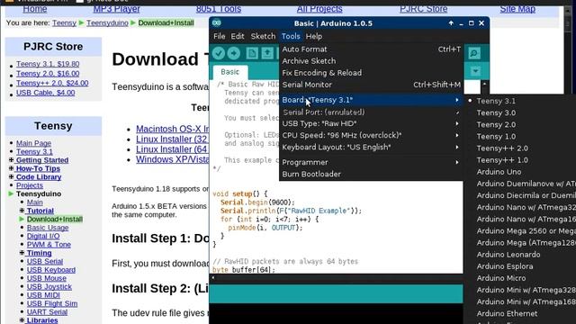Viewport: 576px width, 324px height.
Task: Open the Serial Monitor magnifier icon
Action: tap(474, 54)
